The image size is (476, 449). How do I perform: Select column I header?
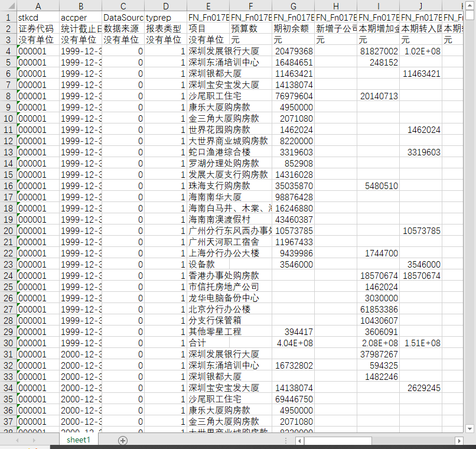(378, 6)
